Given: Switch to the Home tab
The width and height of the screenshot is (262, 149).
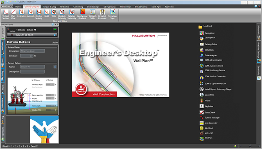Looking at the screenshot, I should tap(18, 7).
